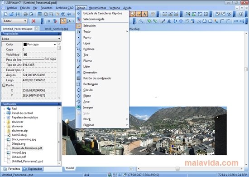Choose Imagen from the Dibujo menu

(102, 108)
